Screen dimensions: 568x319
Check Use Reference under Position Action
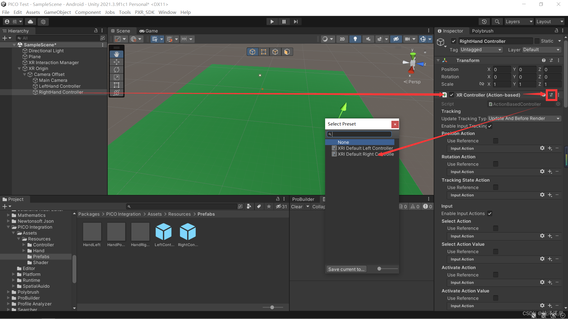click(x=496, y=141)
